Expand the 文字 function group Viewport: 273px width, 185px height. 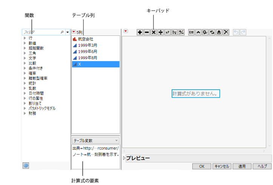tap(25, 58)
